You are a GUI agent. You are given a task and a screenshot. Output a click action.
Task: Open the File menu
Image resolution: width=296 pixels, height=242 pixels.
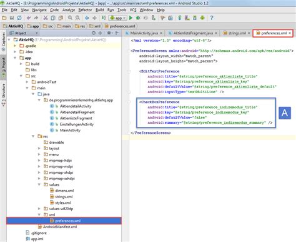click(4, 10)
